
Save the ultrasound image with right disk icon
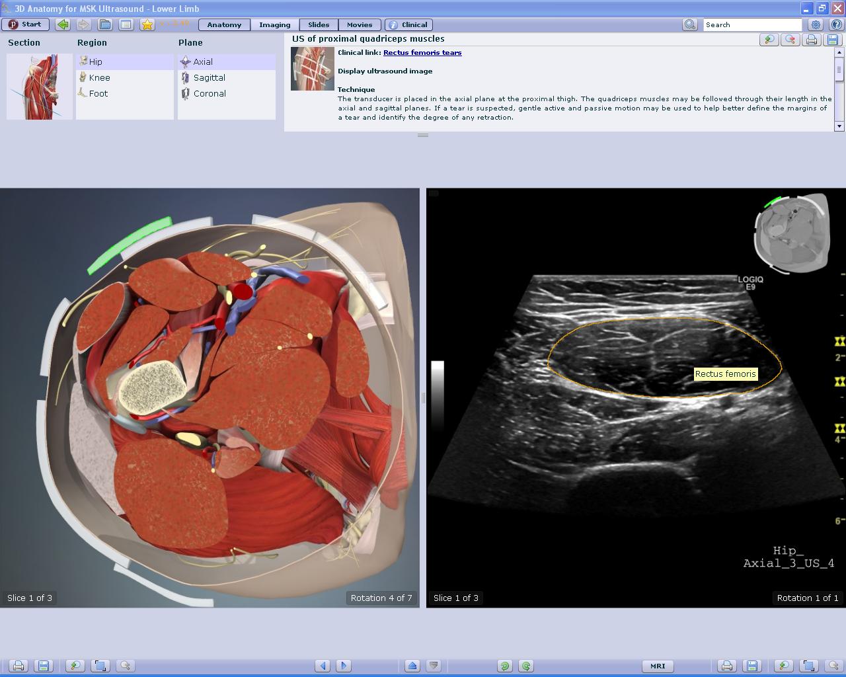point(751,666)
